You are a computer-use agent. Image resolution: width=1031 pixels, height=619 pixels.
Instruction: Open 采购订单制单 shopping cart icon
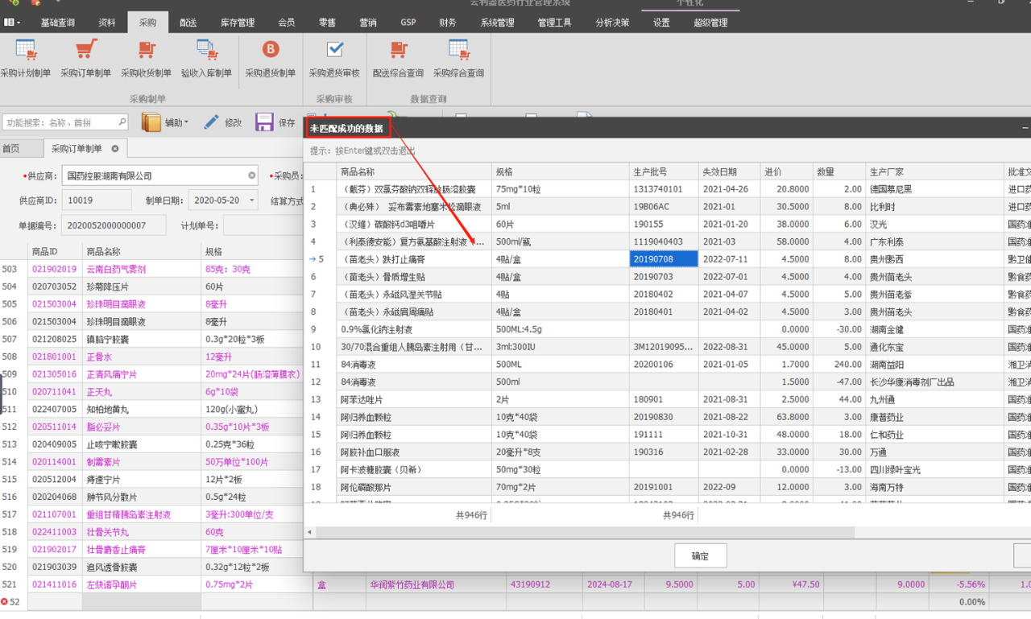pos(86,51)
